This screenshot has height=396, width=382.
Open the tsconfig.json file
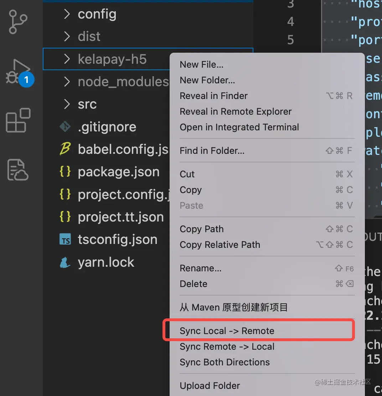pos(118,239)
